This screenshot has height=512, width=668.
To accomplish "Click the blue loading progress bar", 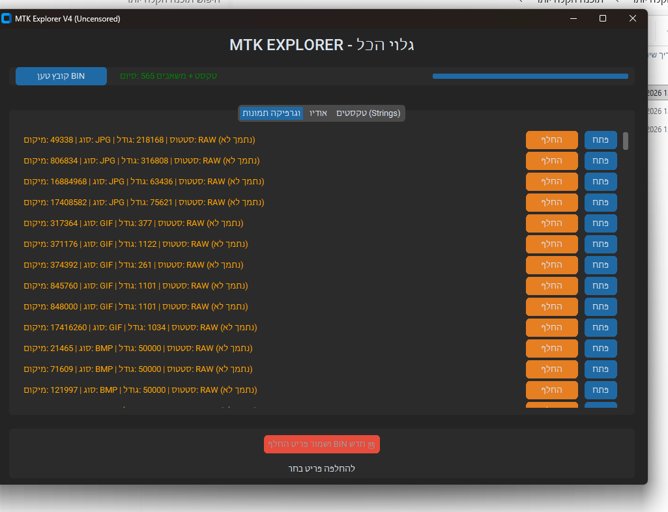I will coord(530,76).
